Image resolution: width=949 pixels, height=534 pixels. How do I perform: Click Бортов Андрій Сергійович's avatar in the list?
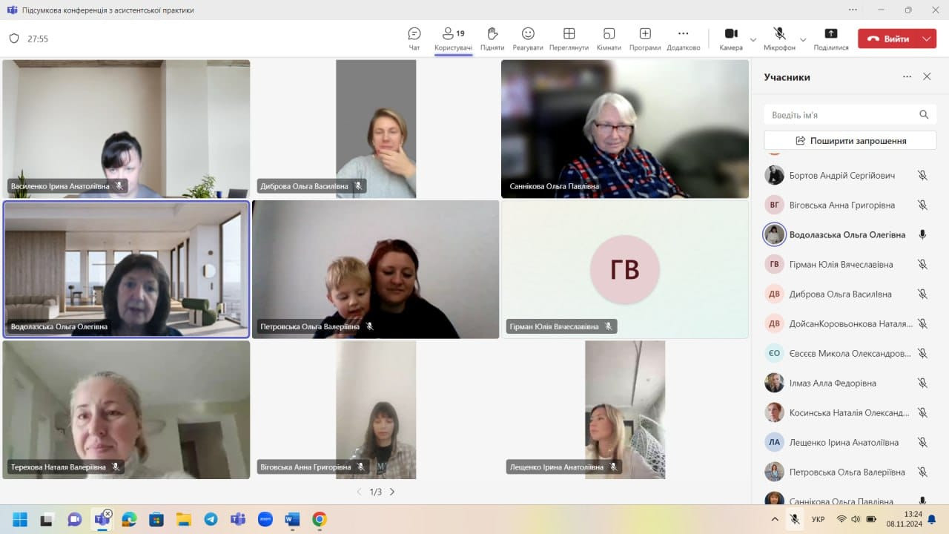[x=774, y=176]
